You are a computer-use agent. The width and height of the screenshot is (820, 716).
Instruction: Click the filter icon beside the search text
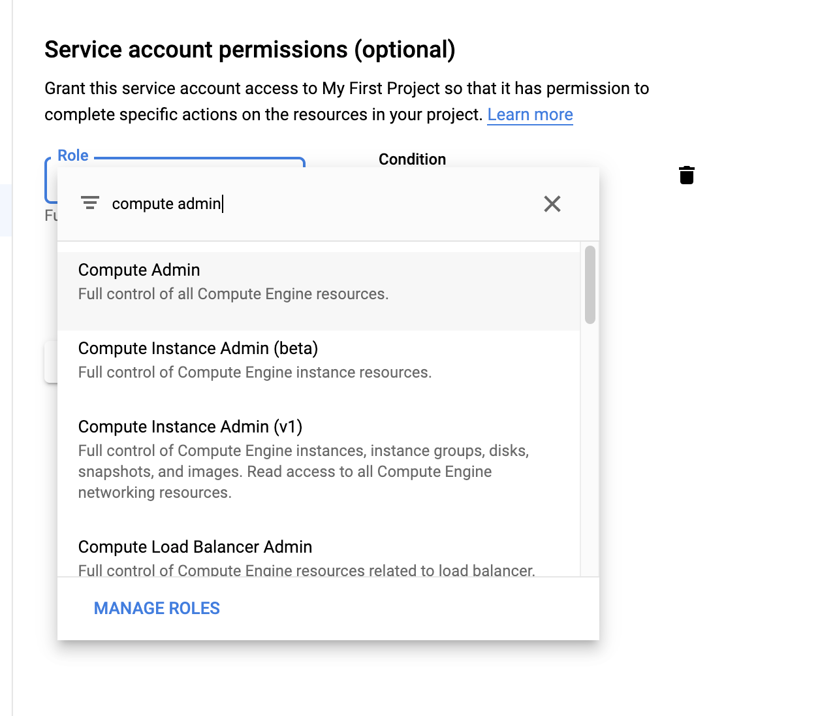click(90, 203)
